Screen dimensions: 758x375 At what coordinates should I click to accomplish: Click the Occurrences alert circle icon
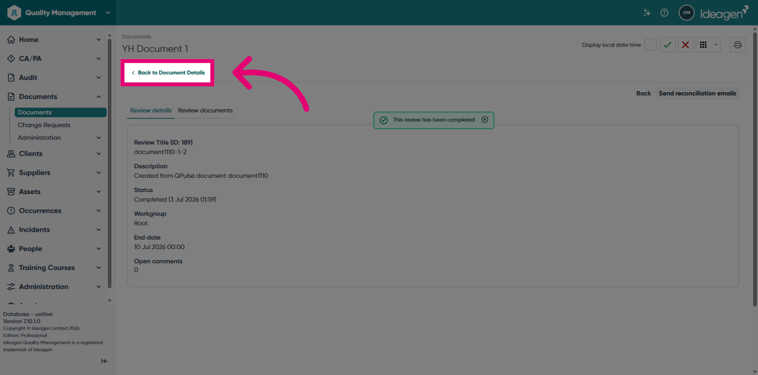tap(11, 211)
